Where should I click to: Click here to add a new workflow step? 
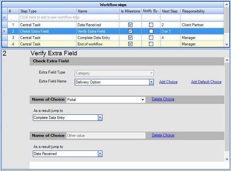coord(50,17)
